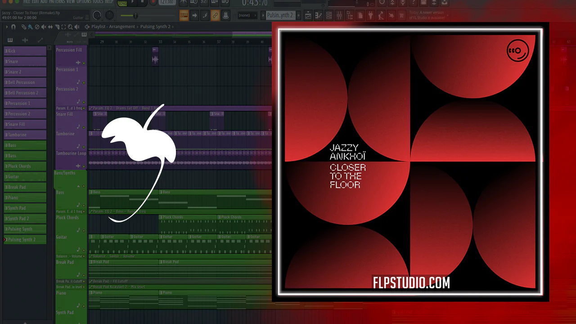Click the multilink to controllers icon
The image size is (576, 324).
pyautogui.click(x=226, y=15)
